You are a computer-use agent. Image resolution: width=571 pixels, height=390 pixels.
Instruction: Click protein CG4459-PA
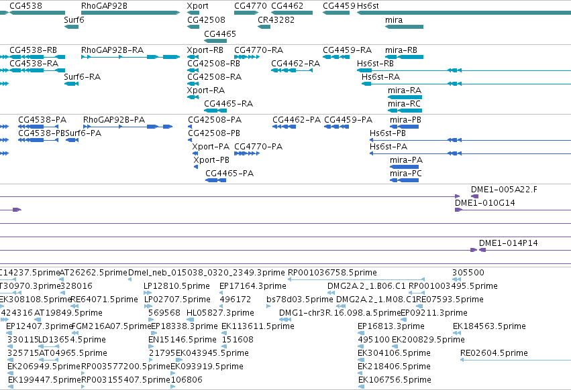click(x=337, y=127)
